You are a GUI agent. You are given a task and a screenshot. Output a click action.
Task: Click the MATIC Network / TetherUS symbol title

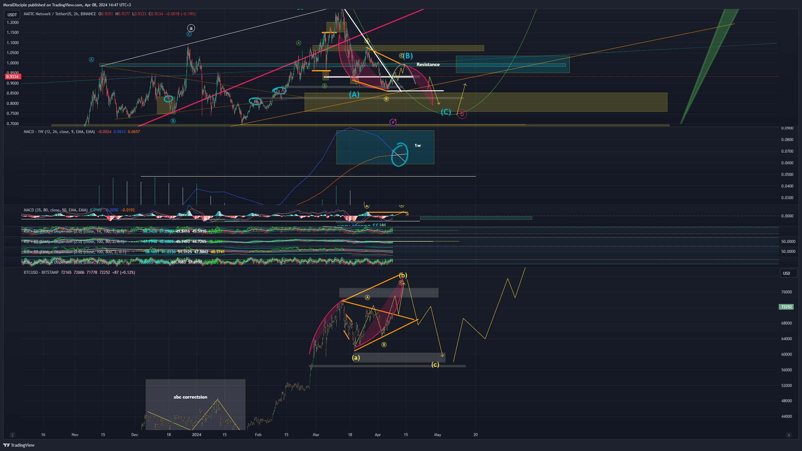coord(60,14)
